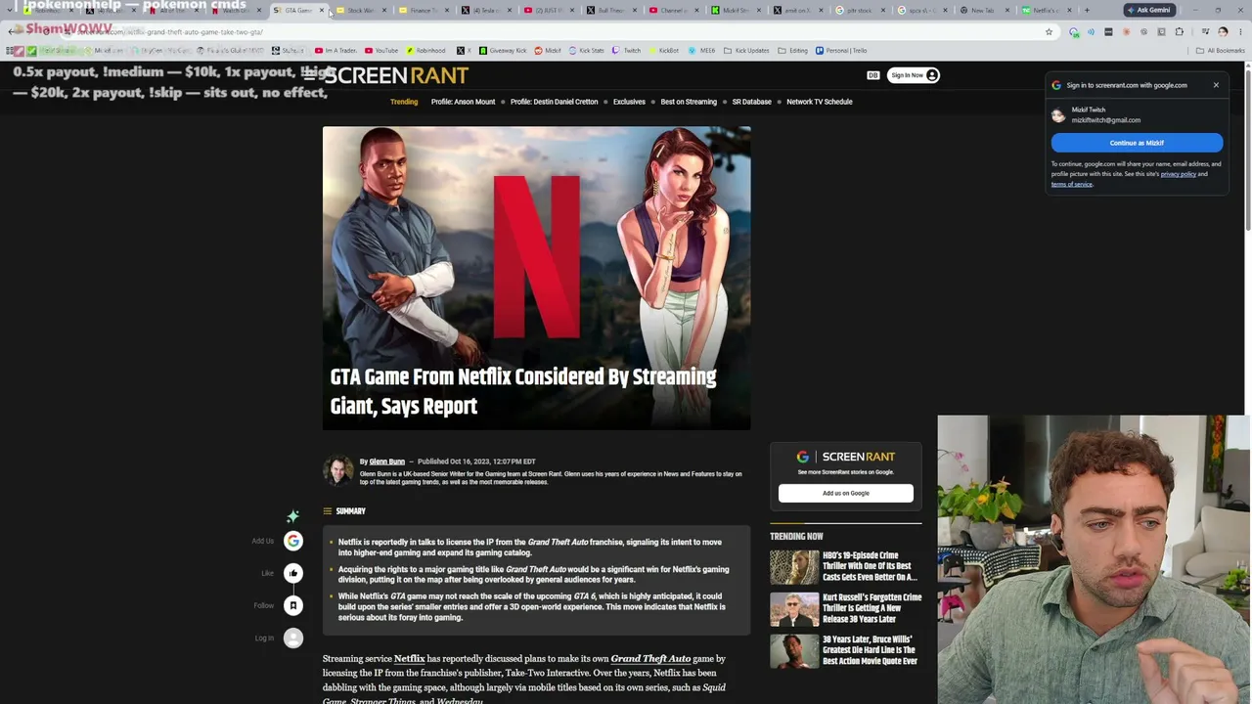Click the Screen Rant logo
1252x704 pixels.
pos(396,75)
